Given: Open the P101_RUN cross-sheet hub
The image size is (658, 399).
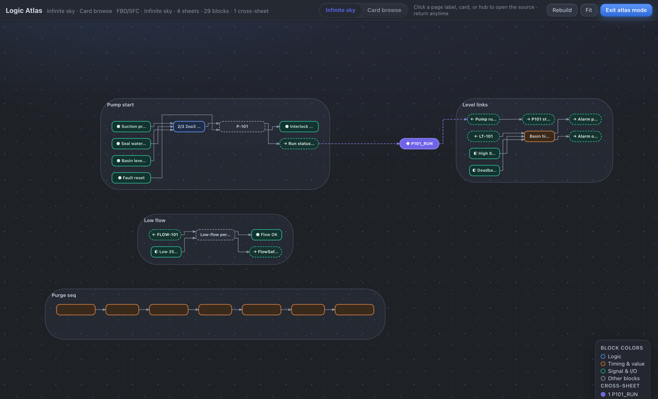Looking at the screenshot, I should point(419,143).
